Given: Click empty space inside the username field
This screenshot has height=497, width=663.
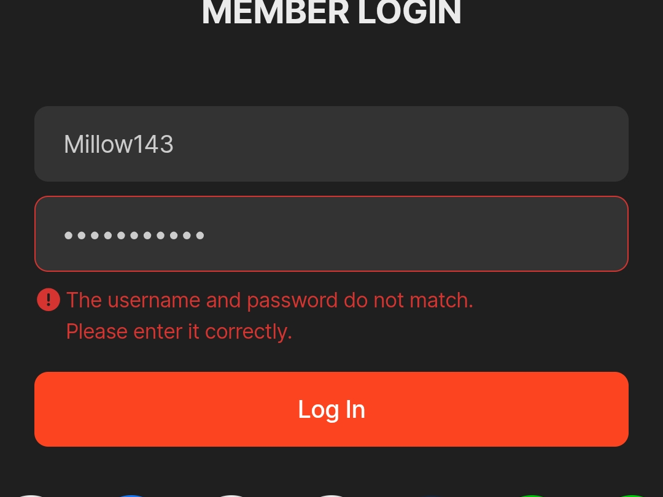Looking at the screenshot, I should 430,144.
